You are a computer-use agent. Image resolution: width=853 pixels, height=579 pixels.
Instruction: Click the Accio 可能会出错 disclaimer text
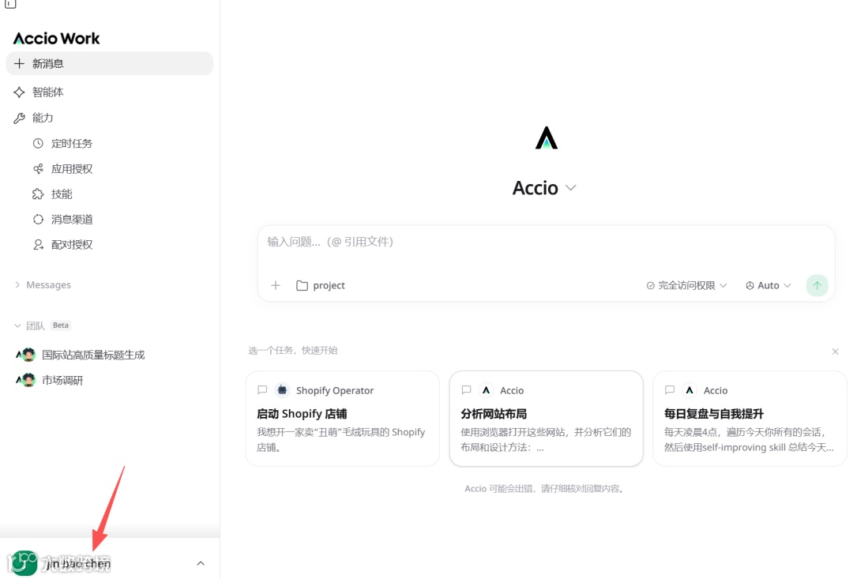(544, 489)
